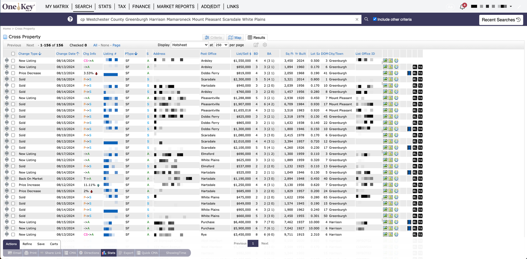Open the Display dropdown showing Hotsheet

[x=189, y=45]
